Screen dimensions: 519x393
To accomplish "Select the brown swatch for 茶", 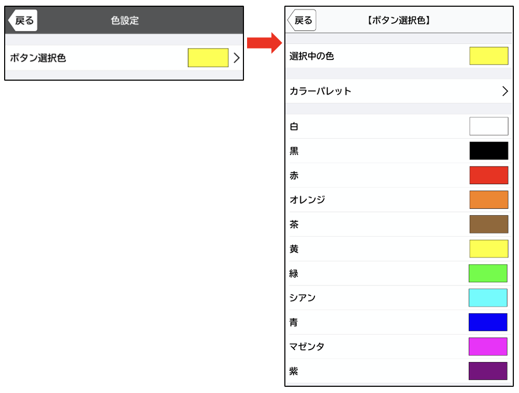I will (488, 224).
